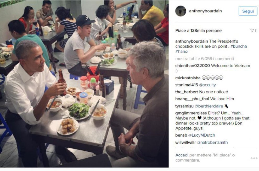Click the Accedi login link

(x=182, y=155)
